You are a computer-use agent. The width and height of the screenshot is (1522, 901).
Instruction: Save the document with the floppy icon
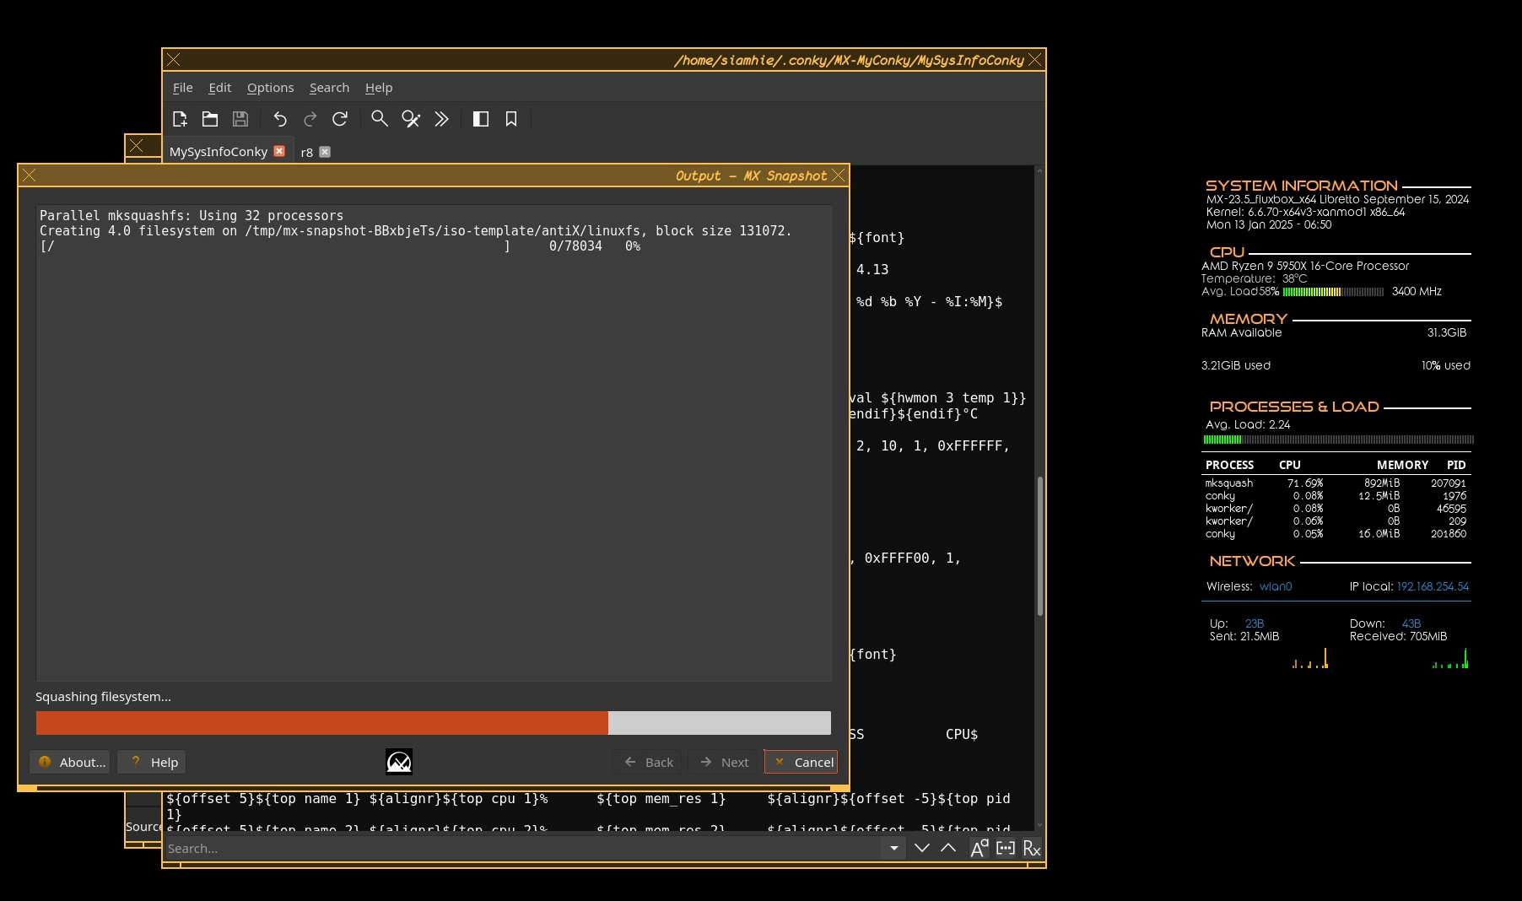240,119
